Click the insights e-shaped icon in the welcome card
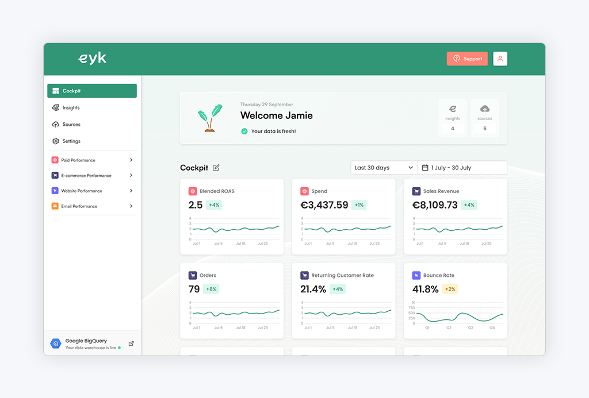 click(453, 109)
